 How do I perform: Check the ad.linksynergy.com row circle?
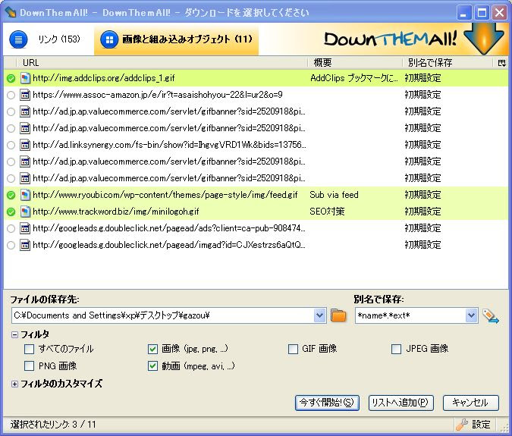(x=11, y=145)
